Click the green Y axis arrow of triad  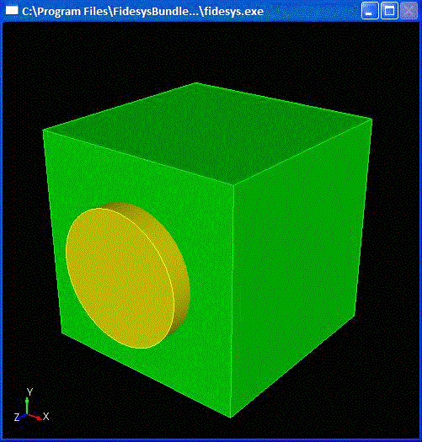[x=27, y=405]
